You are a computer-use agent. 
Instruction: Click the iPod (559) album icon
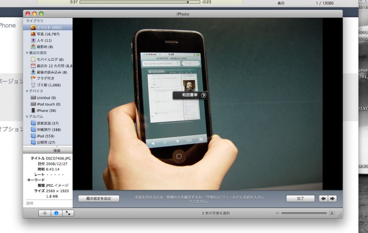click(x=33, y=136)
